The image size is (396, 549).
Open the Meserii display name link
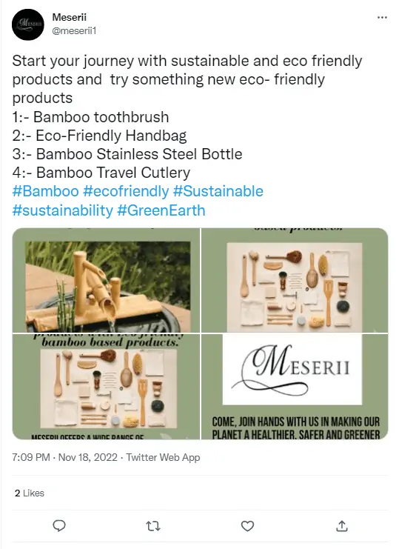(70, 17)
